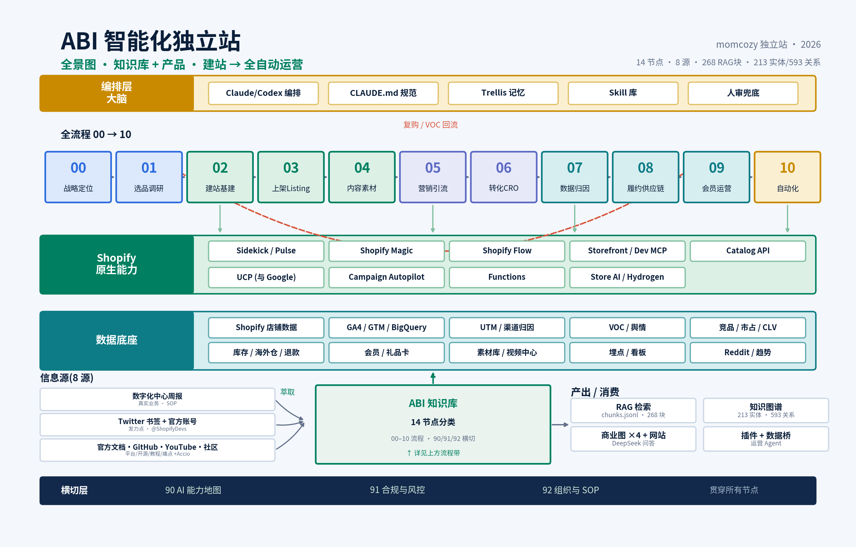Click the Shopify 原生能力 header block

click(117, 264)
